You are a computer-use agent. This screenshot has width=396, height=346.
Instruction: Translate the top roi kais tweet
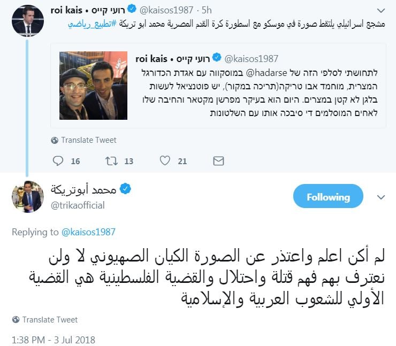pyautogui.click(x=89, y=140)
